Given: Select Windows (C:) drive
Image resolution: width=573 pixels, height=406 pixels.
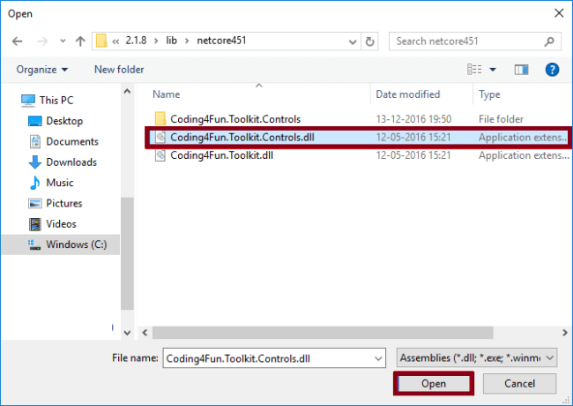Looking at the screenshot, I should [x=61, y=244].
